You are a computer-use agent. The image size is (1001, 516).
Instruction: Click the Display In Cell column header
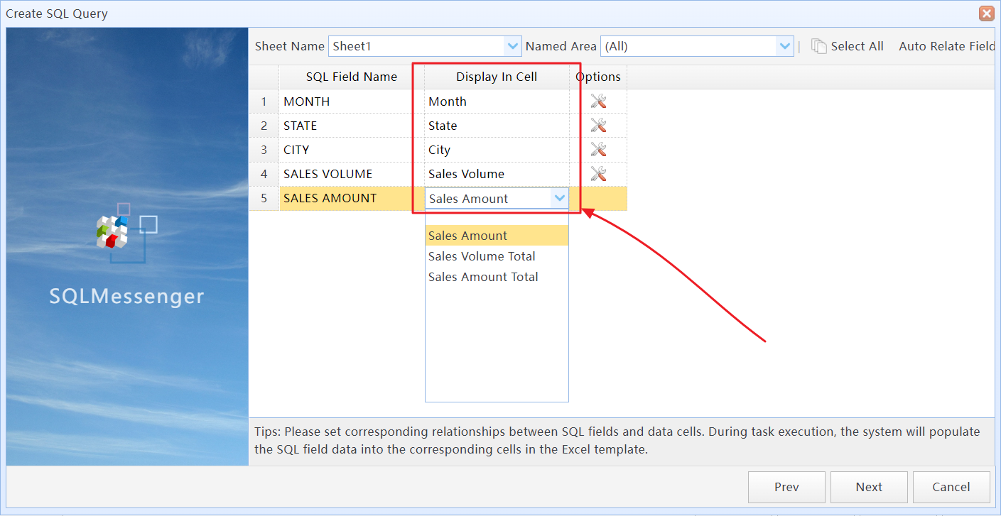pyautogui.click(x=497, y=77)
